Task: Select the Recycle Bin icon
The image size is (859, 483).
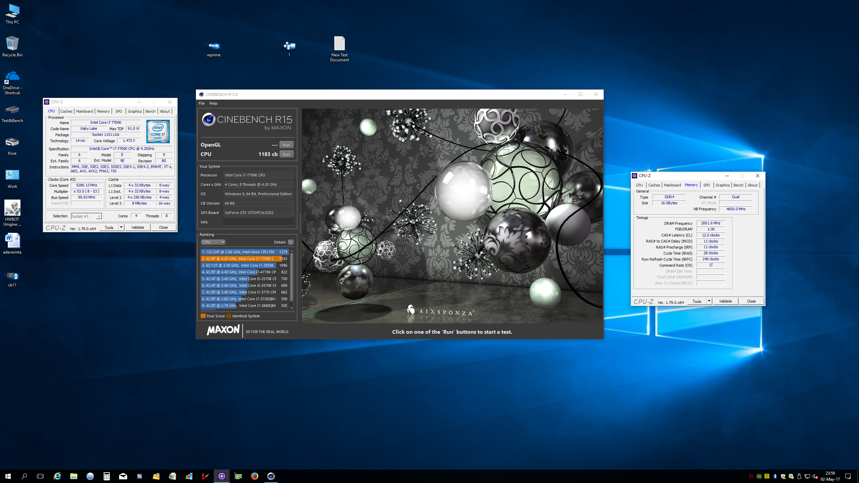Action: coord(12,47)
